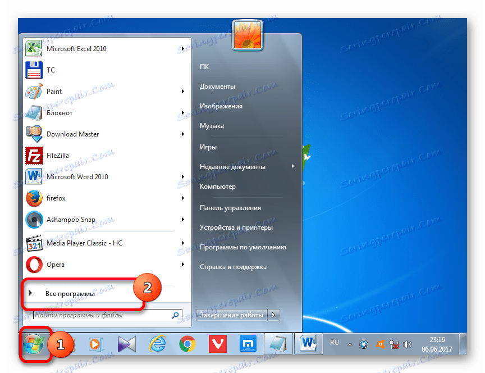Open Windows Media Player taskbar icon
The height and width of the screenshot is (373, 485).
(95, 344)
